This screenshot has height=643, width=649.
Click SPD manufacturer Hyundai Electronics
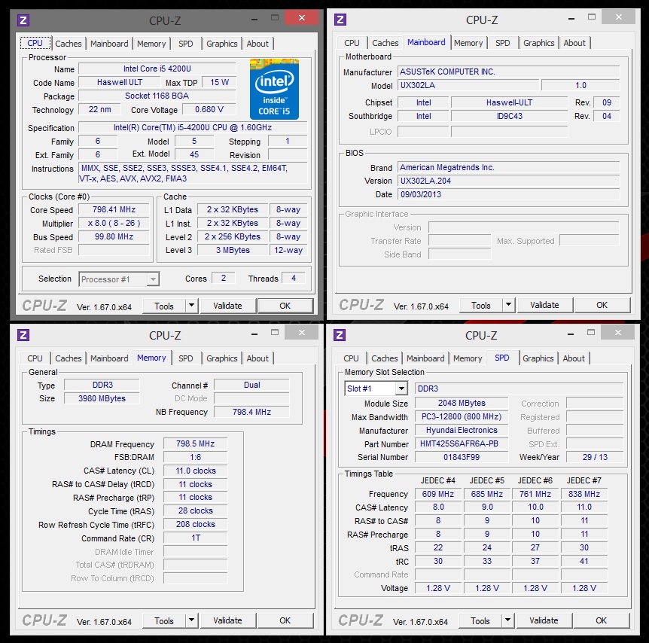pos(462,430)
